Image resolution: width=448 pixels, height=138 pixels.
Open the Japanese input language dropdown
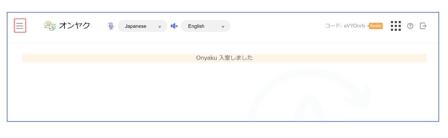[x=143, y=26]
